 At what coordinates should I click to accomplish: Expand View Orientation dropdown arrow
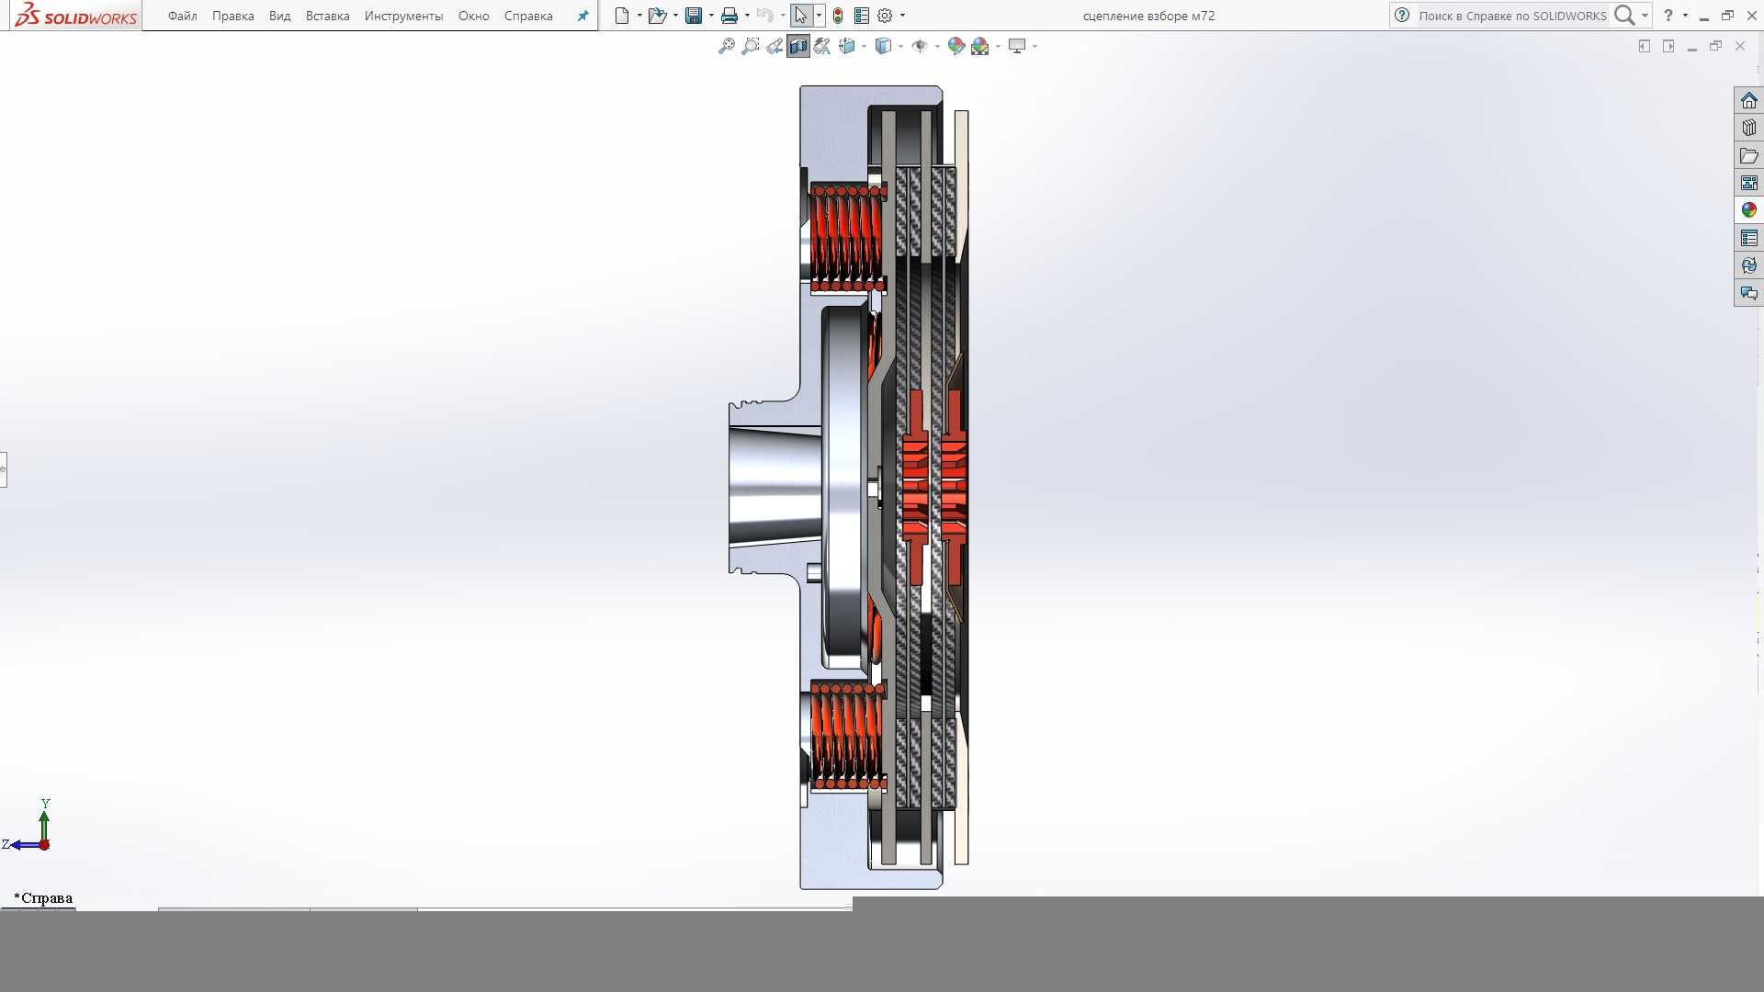pos(864,46)
